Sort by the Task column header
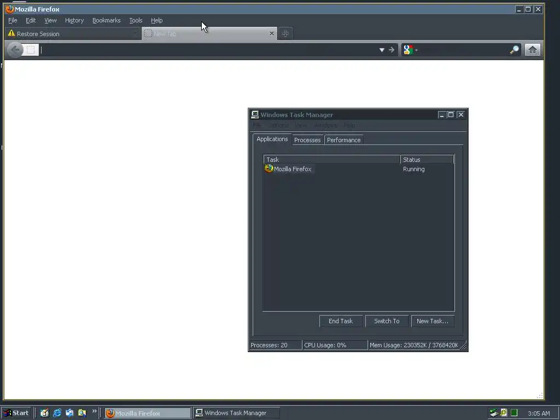 click(x=332, y=159)
